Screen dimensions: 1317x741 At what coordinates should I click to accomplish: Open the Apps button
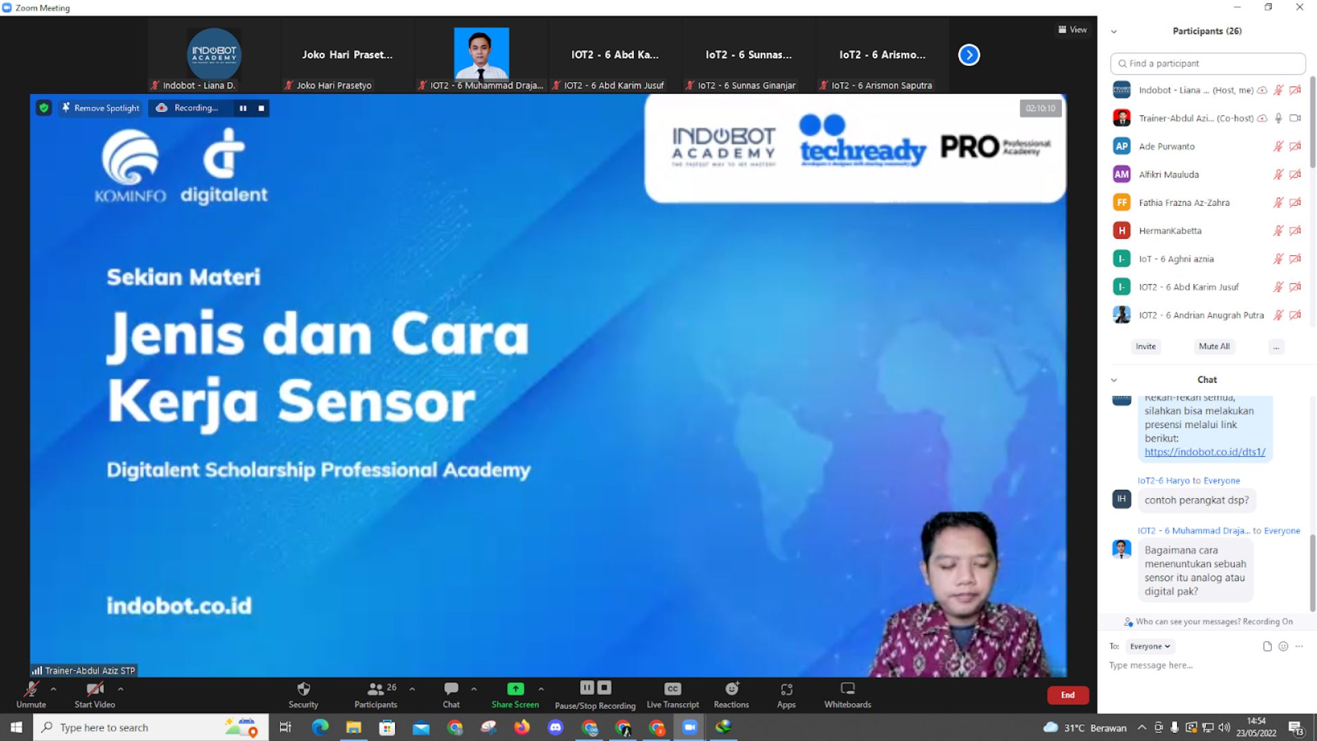[786, 694]
